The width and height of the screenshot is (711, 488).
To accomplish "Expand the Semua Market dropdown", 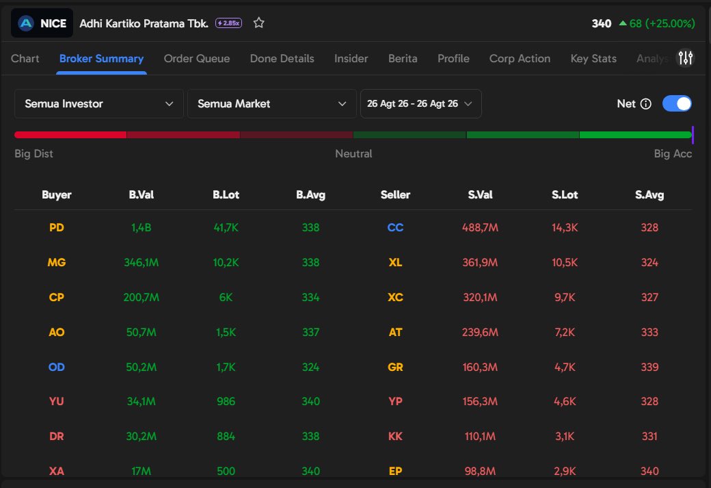I will click(x=271, y=103).
